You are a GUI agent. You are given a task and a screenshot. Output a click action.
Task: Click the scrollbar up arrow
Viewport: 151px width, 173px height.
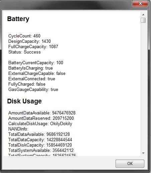point(143,15)
